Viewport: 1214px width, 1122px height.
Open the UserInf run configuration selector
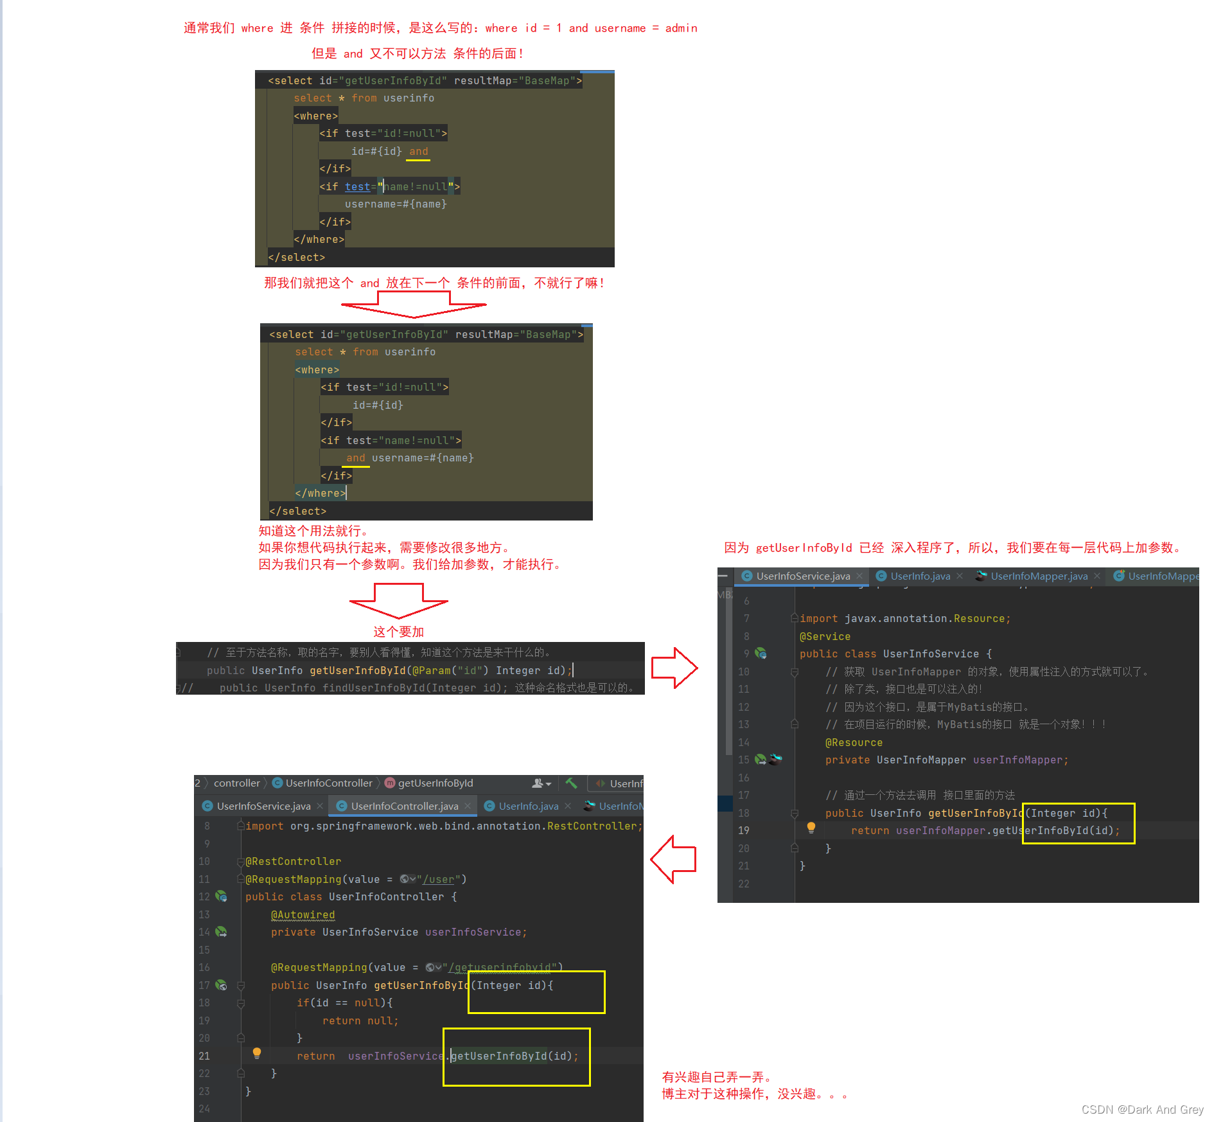(617, 783)
